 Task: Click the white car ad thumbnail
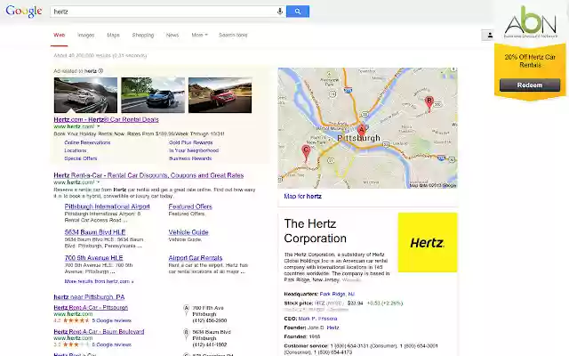tap(85, 95)
